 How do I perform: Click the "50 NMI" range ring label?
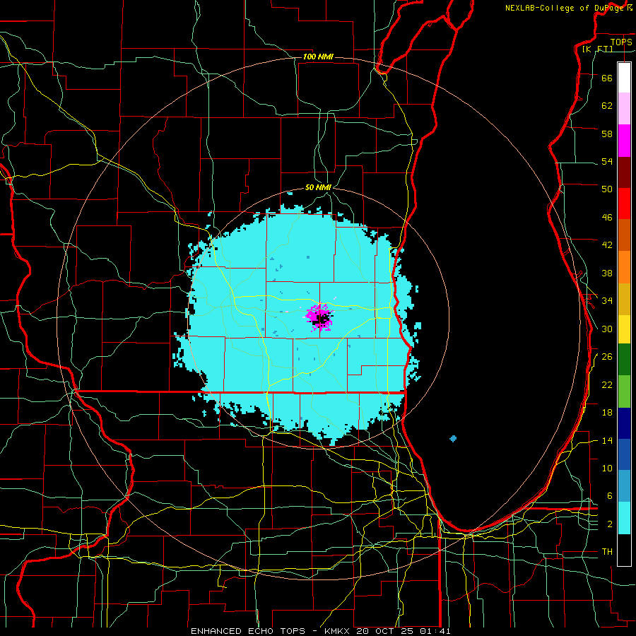[318, 187]
